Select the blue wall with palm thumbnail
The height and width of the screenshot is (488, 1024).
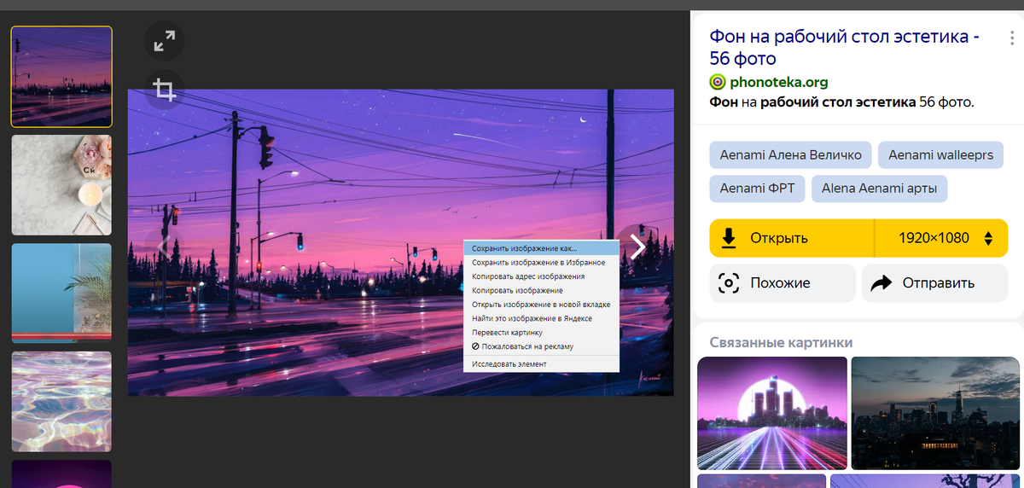coord(61,293)
